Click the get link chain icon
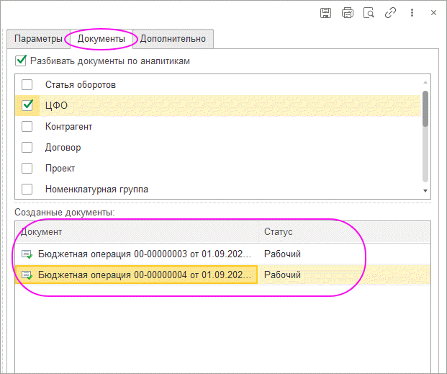Viewport: 447px width, 374px height. (x=390, y=13)
